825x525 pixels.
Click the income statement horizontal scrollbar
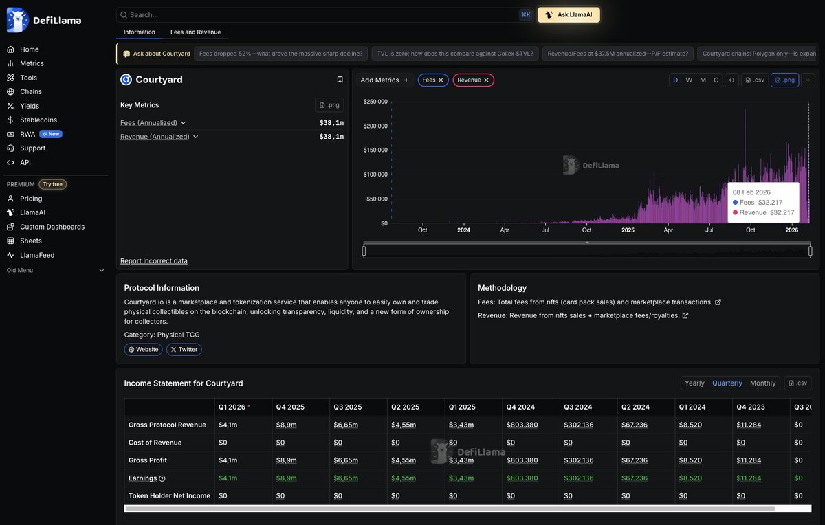click(x=450, y=509)
